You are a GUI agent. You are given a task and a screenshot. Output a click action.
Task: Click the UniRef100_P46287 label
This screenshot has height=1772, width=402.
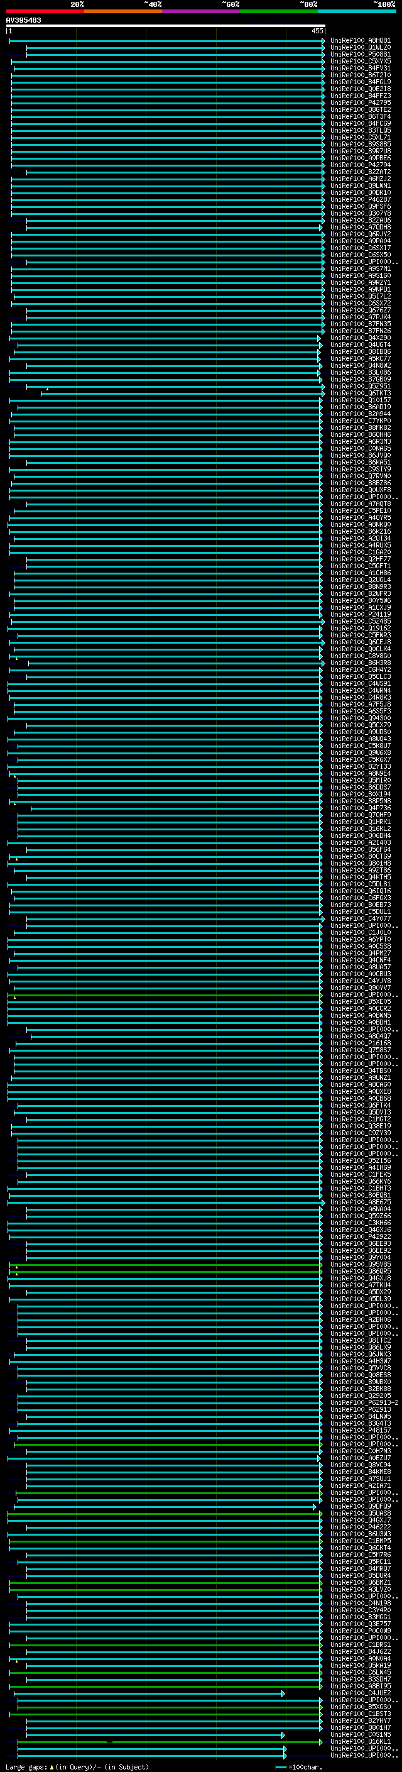coord(361,199)
